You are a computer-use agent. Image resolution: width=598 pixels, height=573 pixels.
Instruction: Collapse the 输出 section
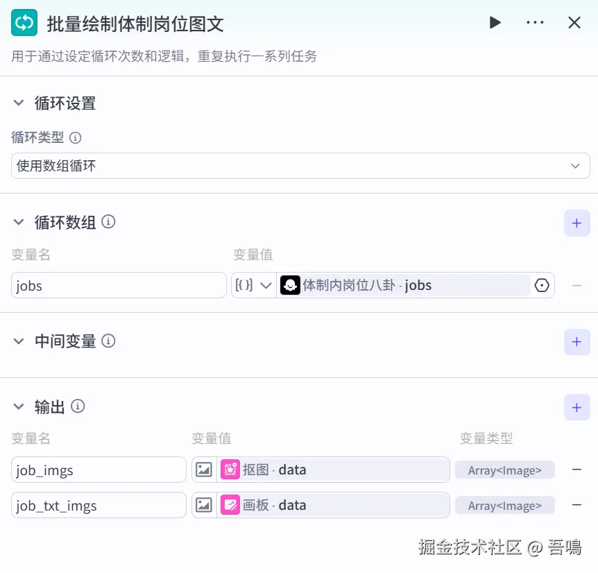pyautogui.click(x=19, y=407)
